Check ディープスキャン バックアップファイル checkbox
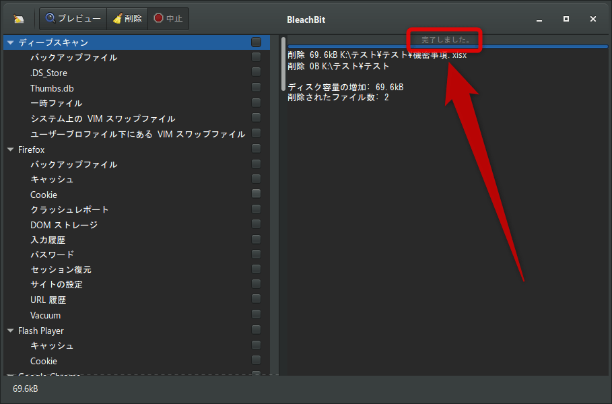612x404 pixels. point(256,57)
